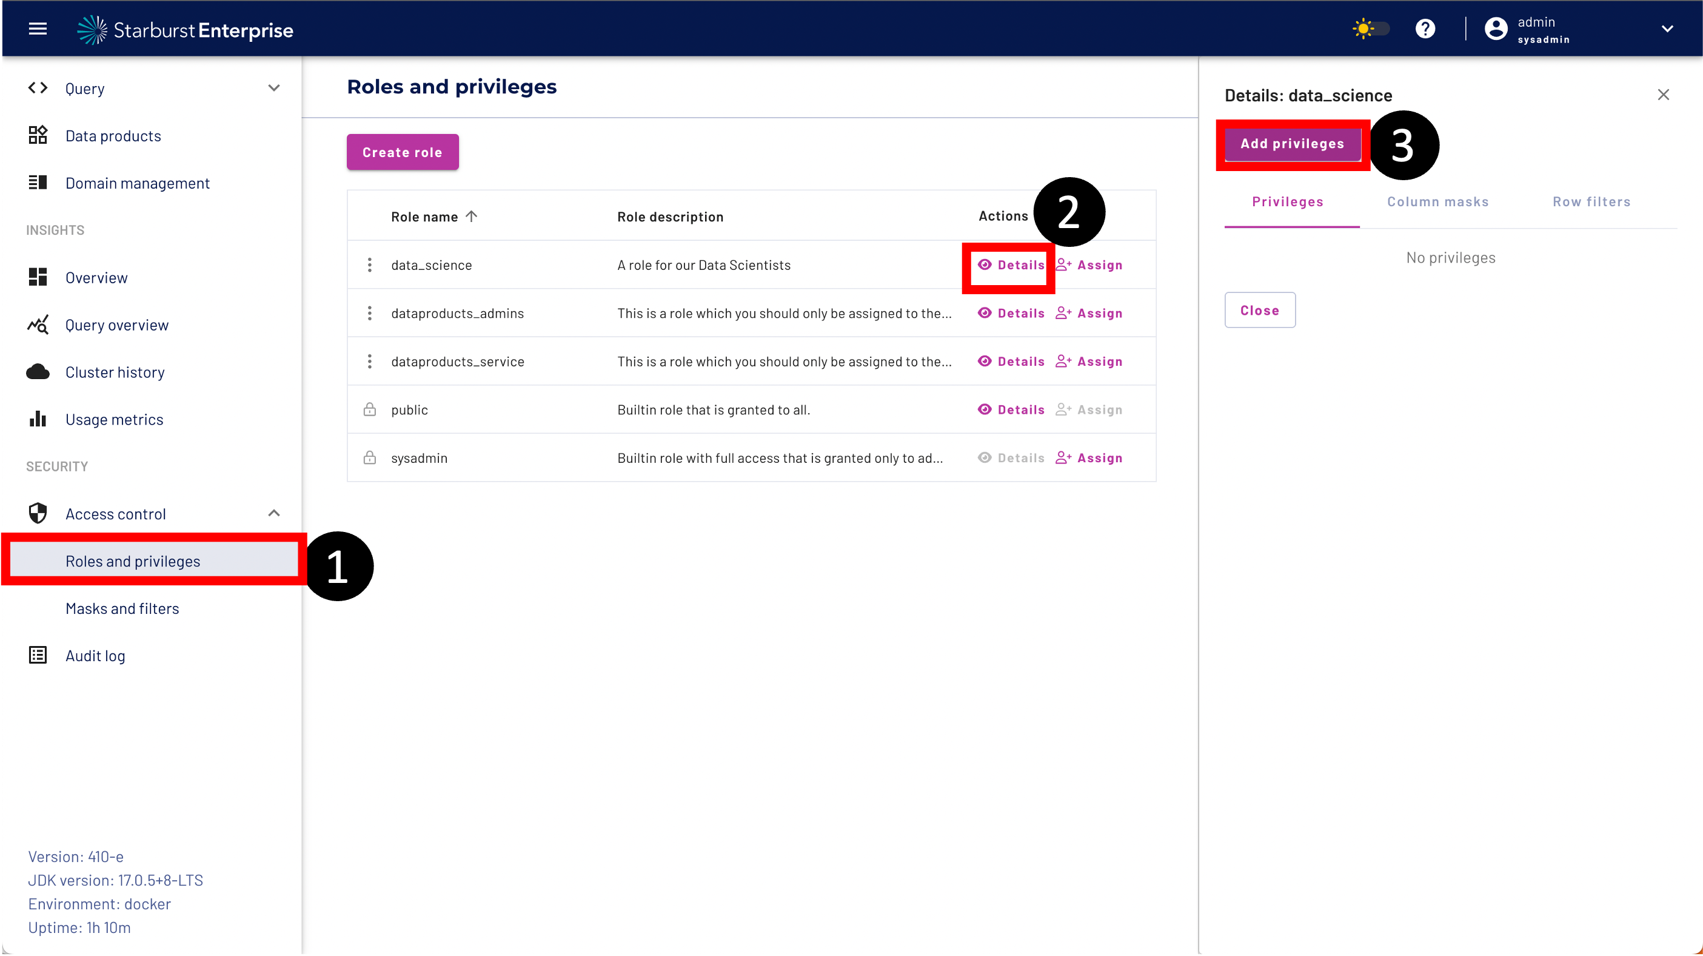The height and width of the screenshot is (956, 1703).
Task: Toggle the light/dark theme switch
Action: coord(1371,29)
